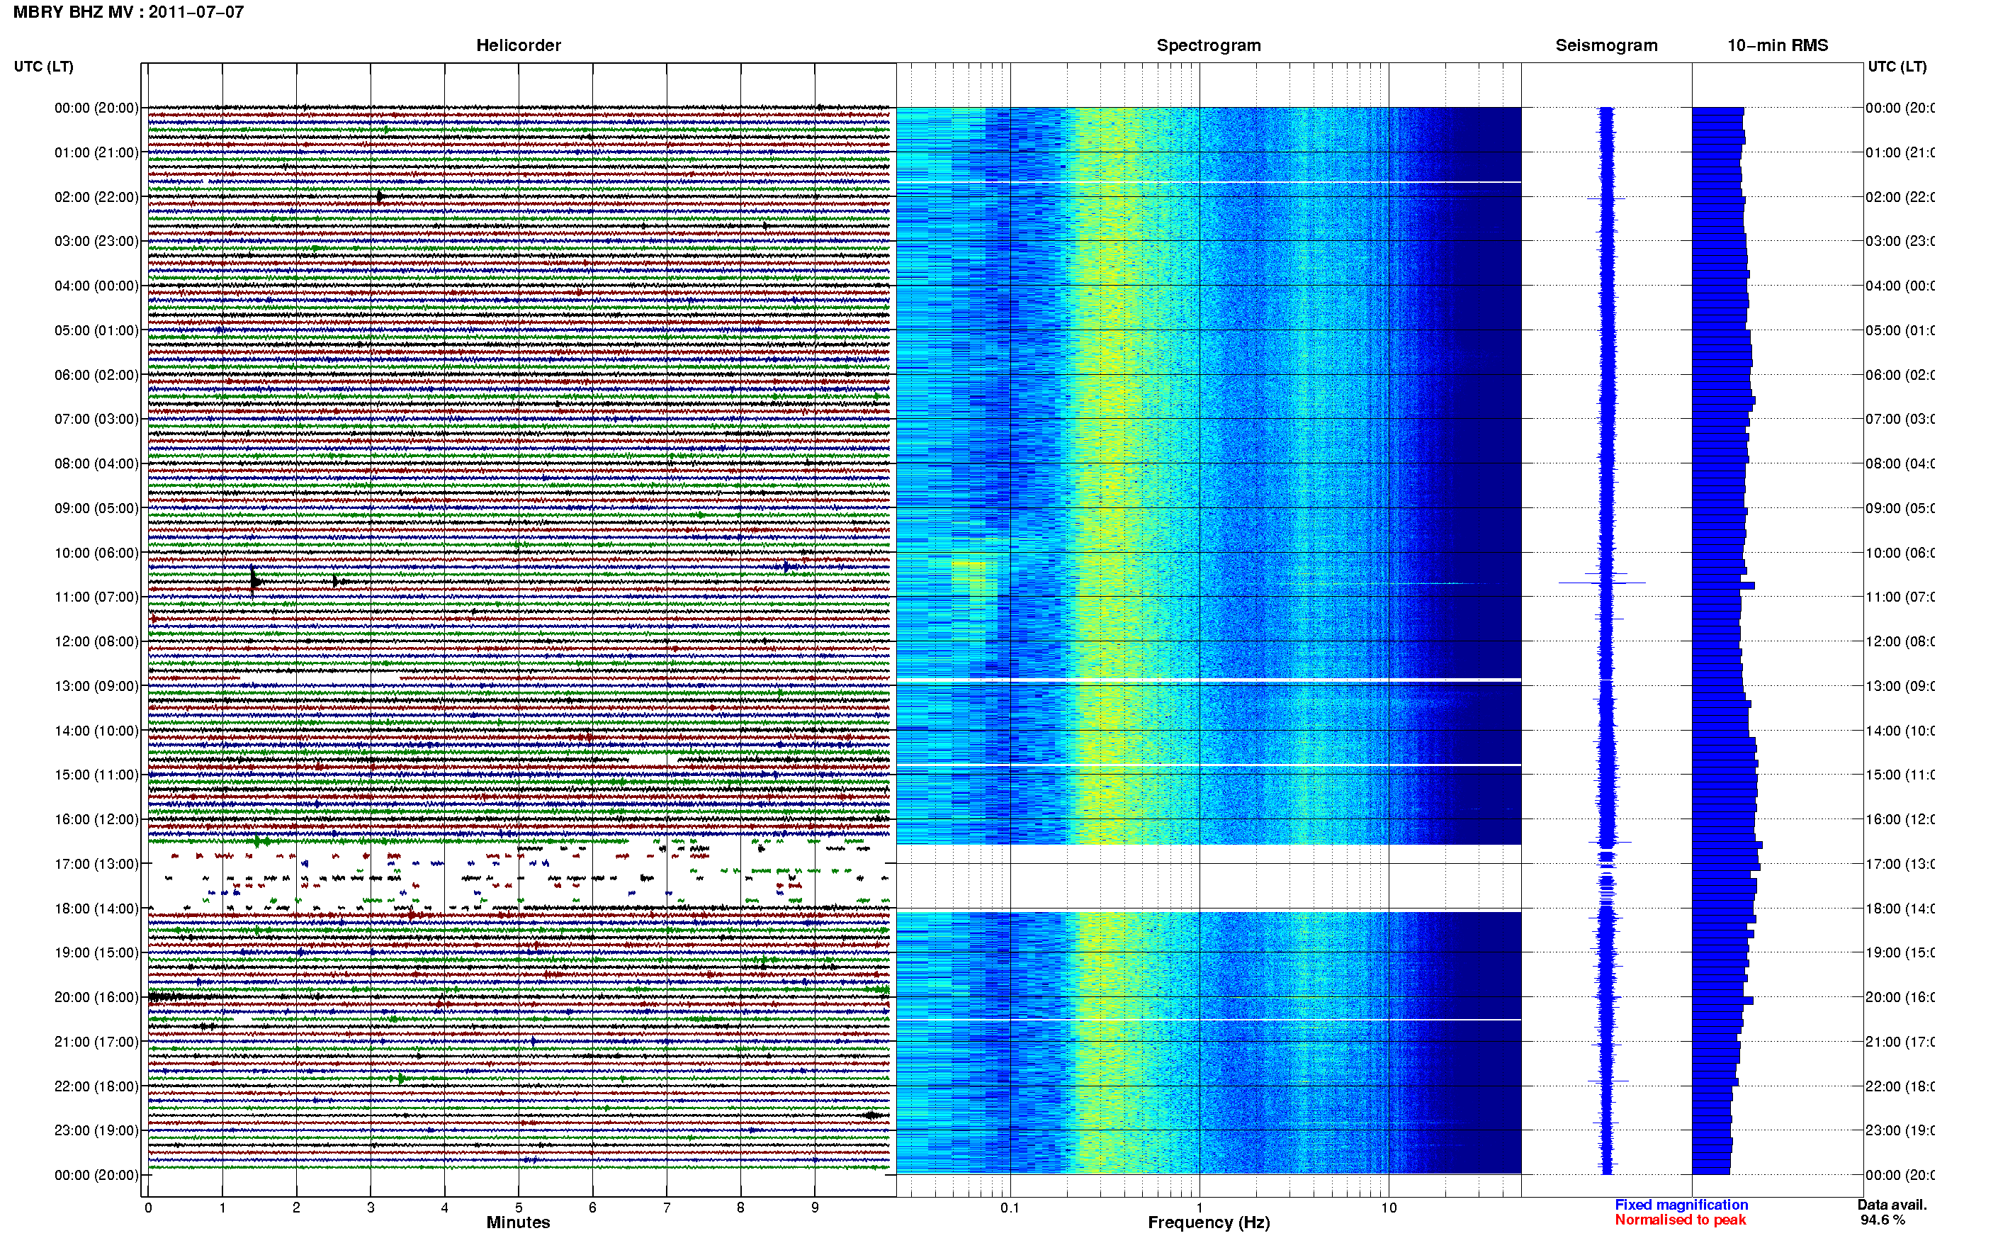Click the 'Minutes' x-axis label
This screenshot has width=2015, height=1260.
click(518, 1222)
